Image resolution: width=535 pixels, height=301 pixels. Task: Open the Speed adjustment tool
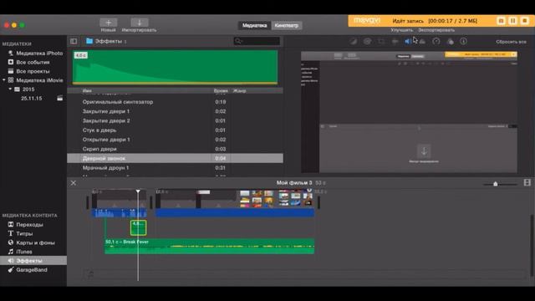(x=436, y=41)
